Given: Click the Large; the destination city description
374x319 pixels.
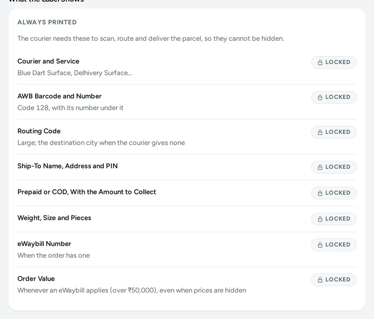Looking at the screenshot, I should [x=101, y=143].
